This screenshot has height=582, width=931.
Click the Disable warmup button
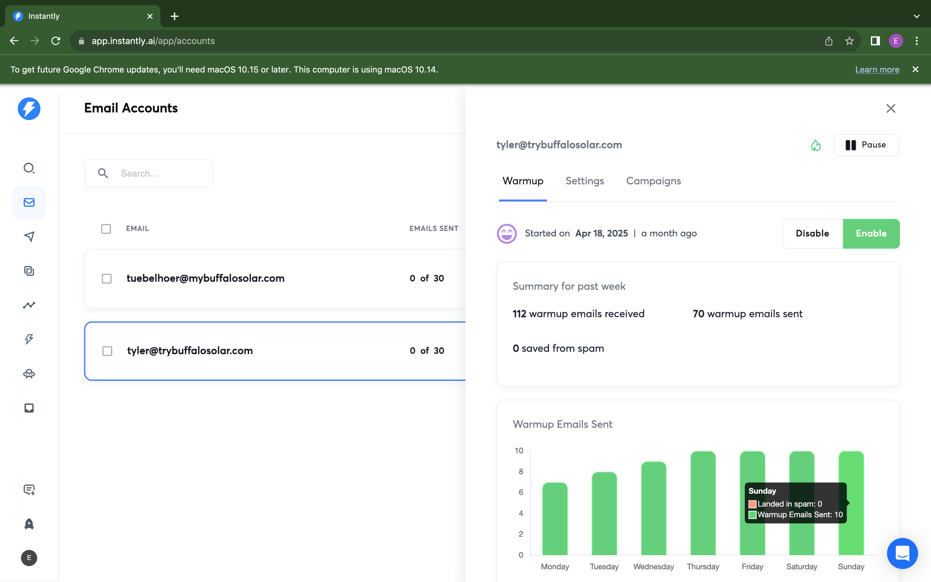pyautogui.click(x=812, y=233)
